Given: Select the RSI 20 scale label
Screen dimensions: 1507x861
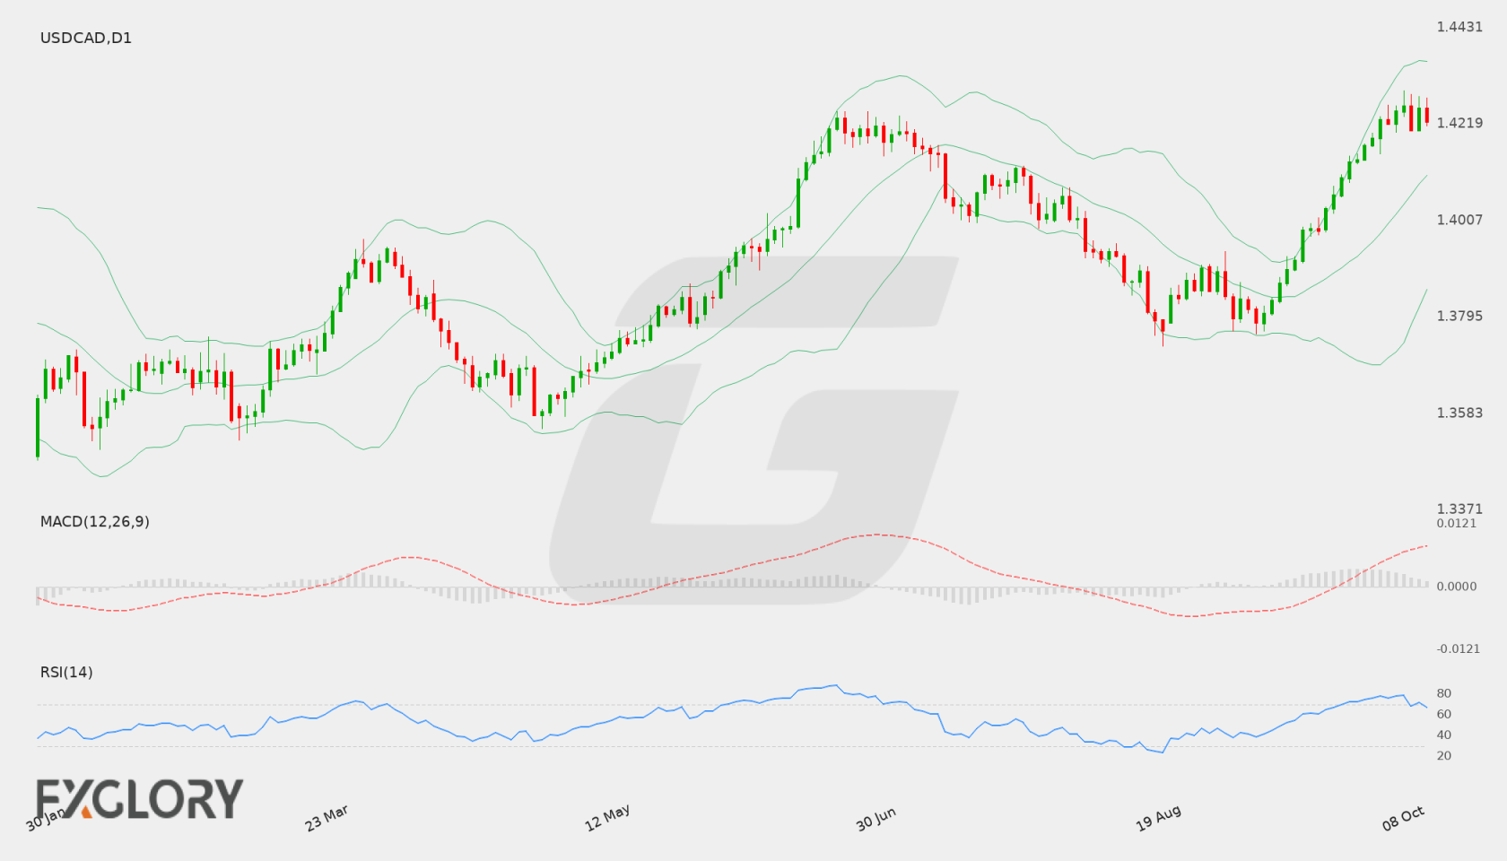Looking at the screenshot, I should point(1444,755).
